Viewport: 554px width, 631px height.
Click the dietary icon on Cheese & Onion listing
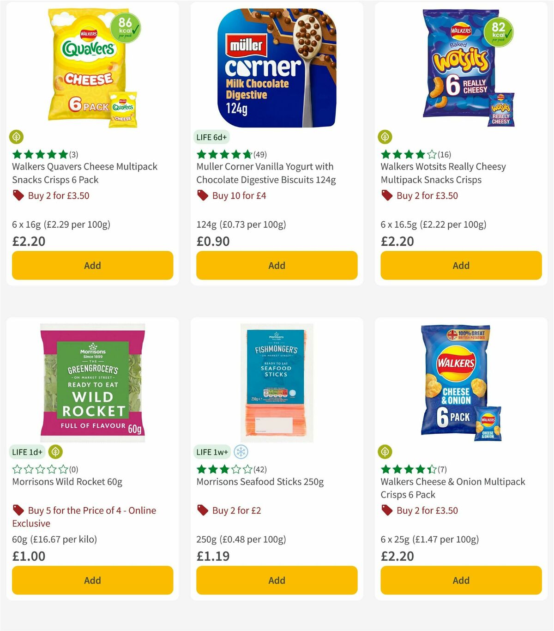385,452
